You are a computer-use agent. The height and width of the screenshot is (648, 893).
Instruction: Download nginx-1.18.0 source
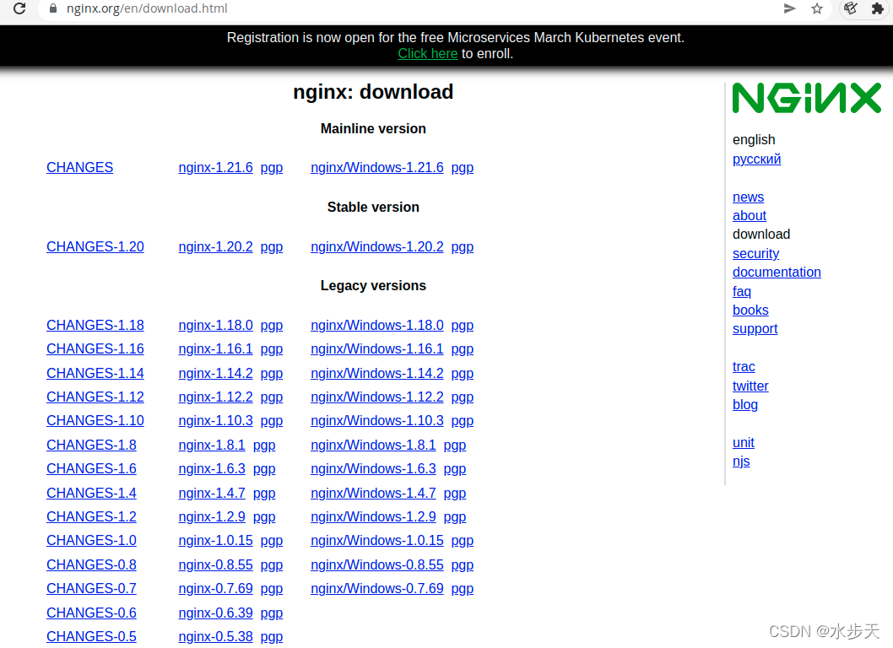pos(215,325)
